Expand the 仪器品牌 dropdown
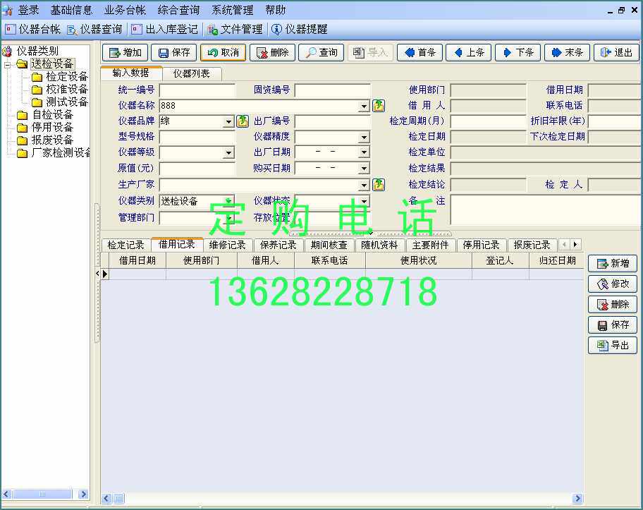 tap(228, 122)
